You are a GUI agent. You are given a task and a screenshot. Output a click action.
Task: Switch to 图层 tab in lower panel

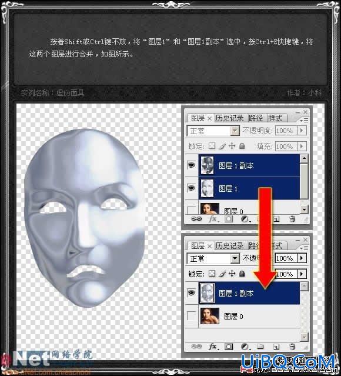[198, 245]
